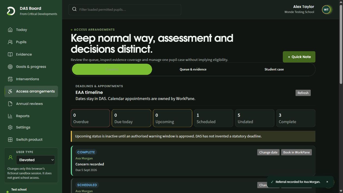This screenshot has height=193, width=343.
Task: Click the upcoming status inactive warning banner
Action: (193, 136)
